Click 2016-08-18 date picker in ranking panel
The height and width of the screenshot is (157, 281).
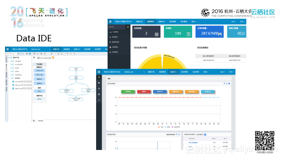[201, 134]
